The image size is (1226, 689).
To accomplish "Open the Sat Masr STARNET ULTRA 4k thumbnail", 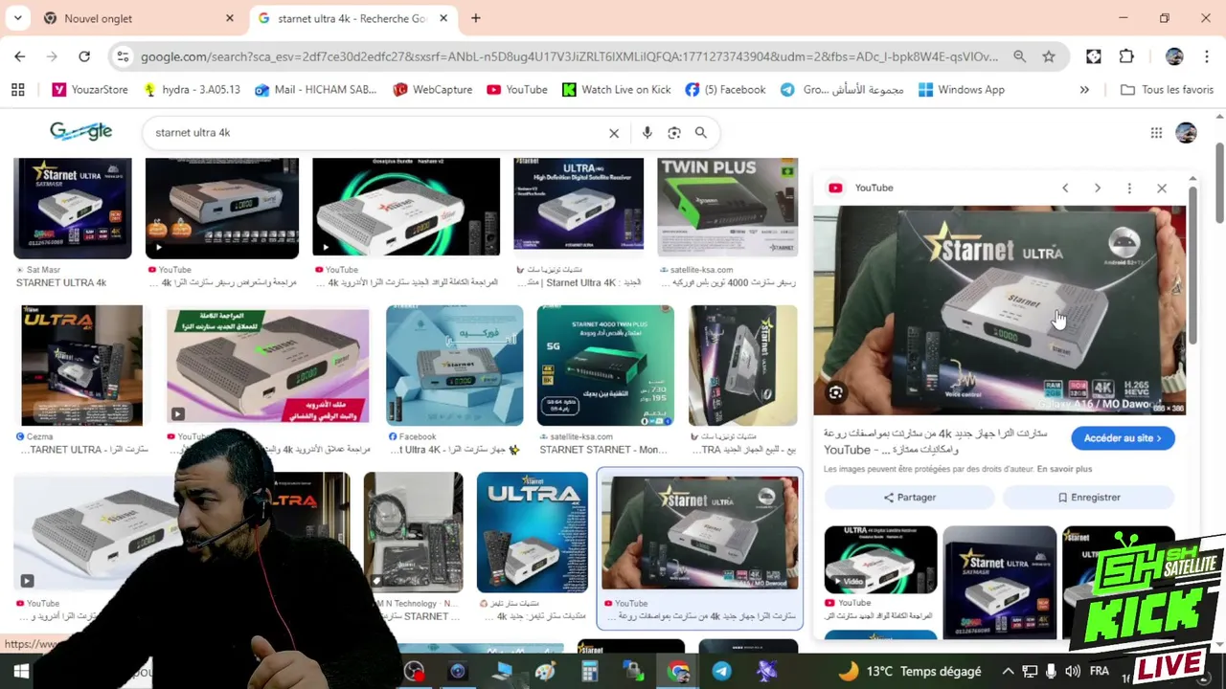I will [x=73, y=209].
